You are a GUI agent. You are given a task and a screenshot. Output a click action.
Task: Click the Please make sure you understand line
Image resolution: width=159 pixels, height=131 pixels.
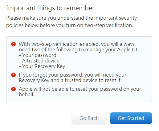click(x=71, y=18)
